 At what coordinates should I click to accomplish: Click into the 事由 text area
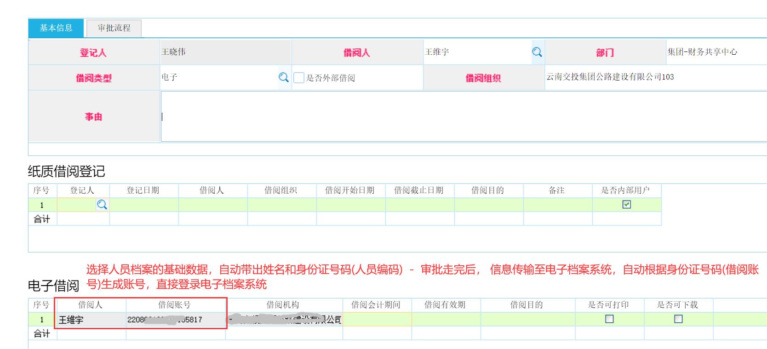[x=460, y=116]
